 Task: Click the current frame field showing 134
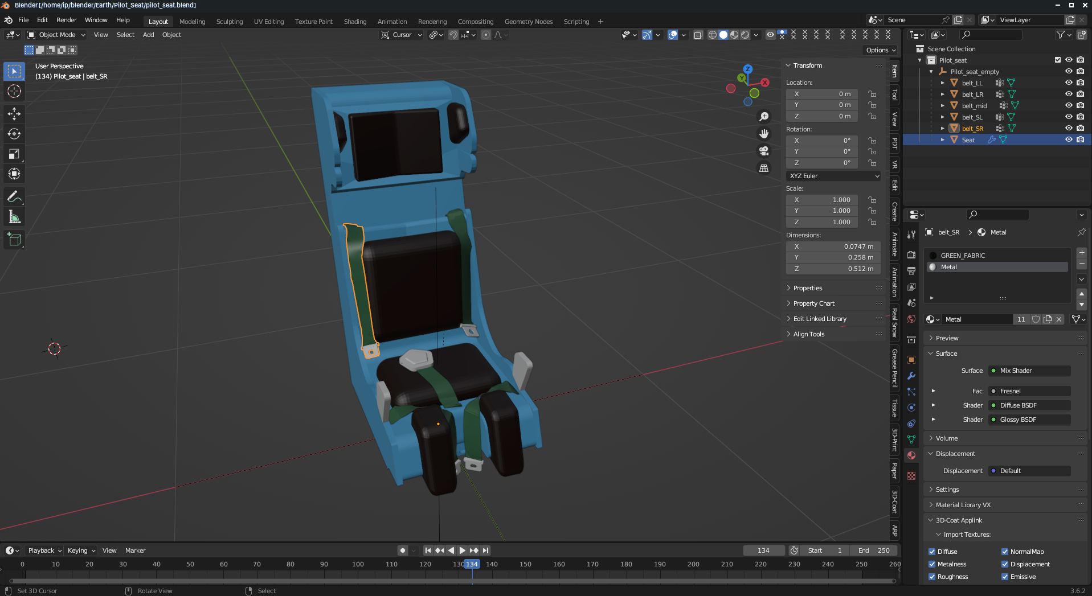coord(763,550)
